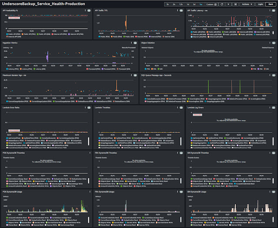Screen dimensions: 278x228
Task: Click the calendar icon beside Custom
Action: [x=216, y=4]
